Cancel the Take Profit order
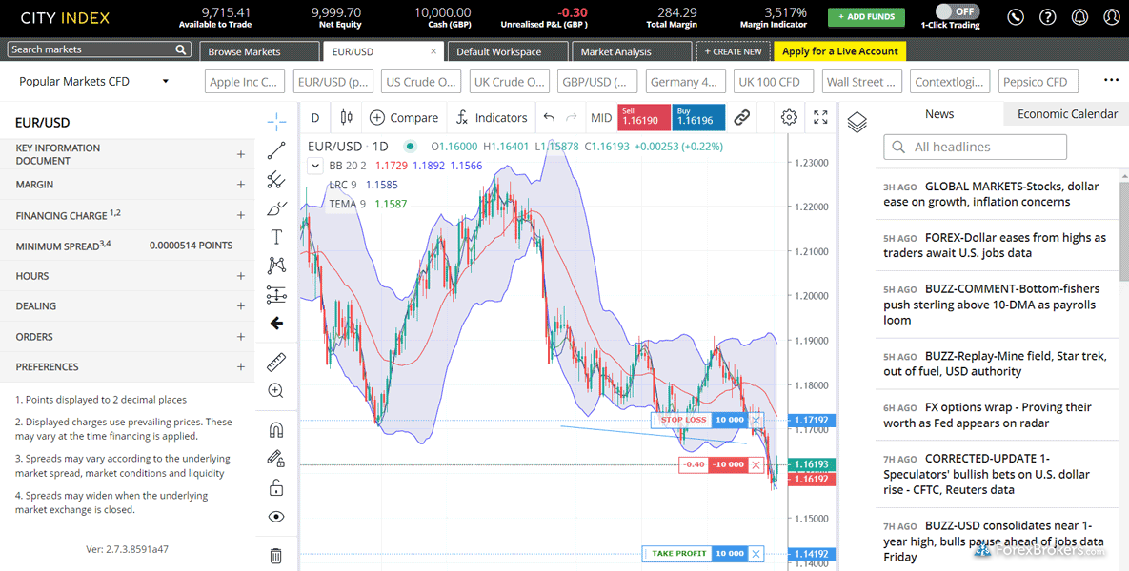Viewport: 1129px width, 571px height. point(756,553)
